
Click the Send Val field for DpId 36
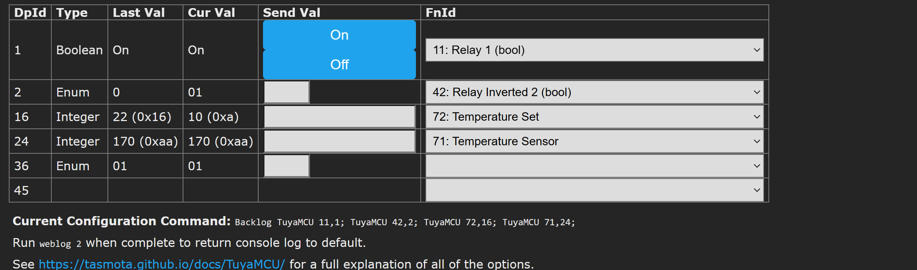[285, 166]
